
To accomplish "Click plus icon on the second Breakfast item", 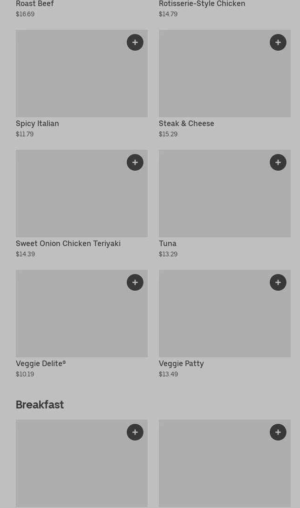I will 278,432.
